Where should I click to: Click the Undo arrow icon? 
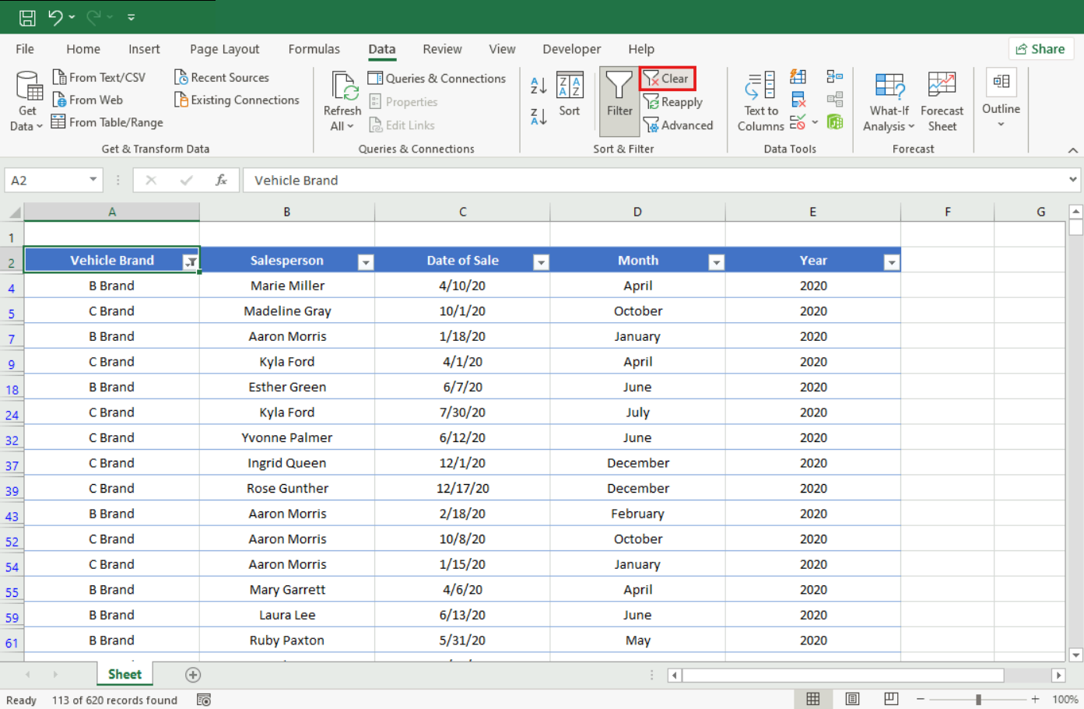(55, 17)
